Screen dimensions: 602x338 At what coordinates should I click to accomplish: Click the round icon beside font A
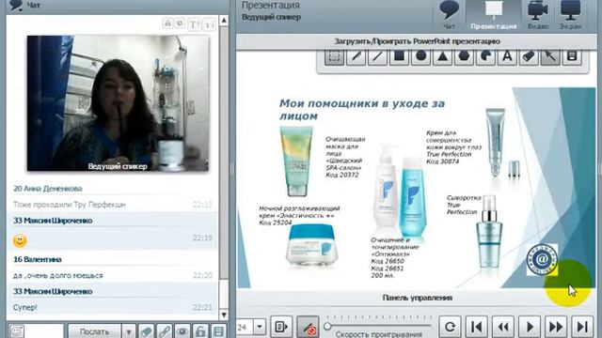coord(180,23)
